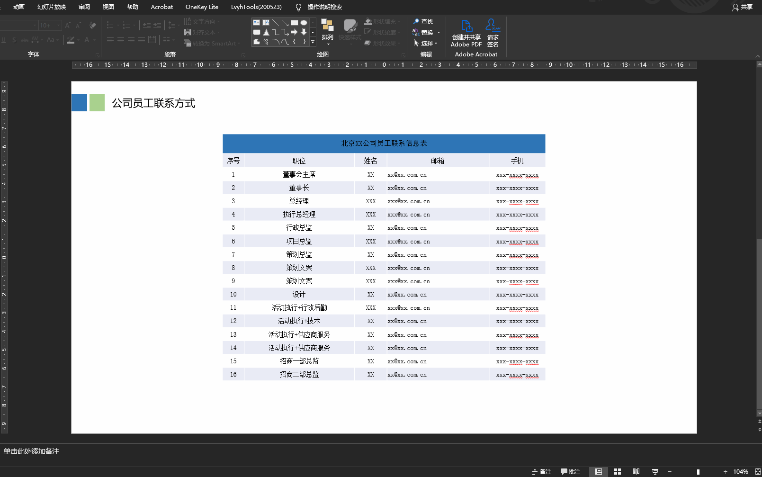Switch to slide sorter view
This screenshot has width=762, height=477.
coord(618,472)
